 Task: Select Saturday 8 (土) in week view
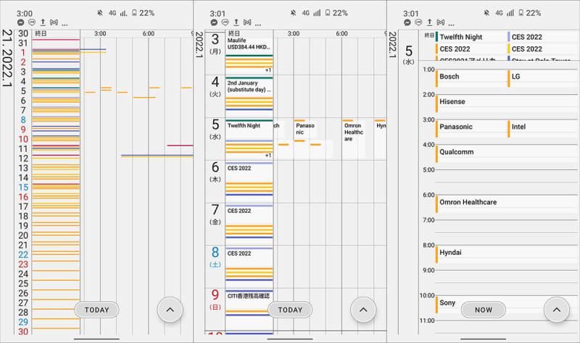click(215, 257)
